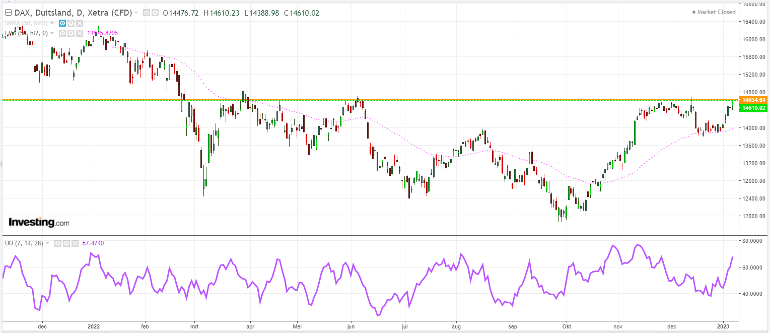The height and width of the screenshot is (333, 770).
Task: Collapse the DAX legend with the minus box
Action: pos(8,13)
